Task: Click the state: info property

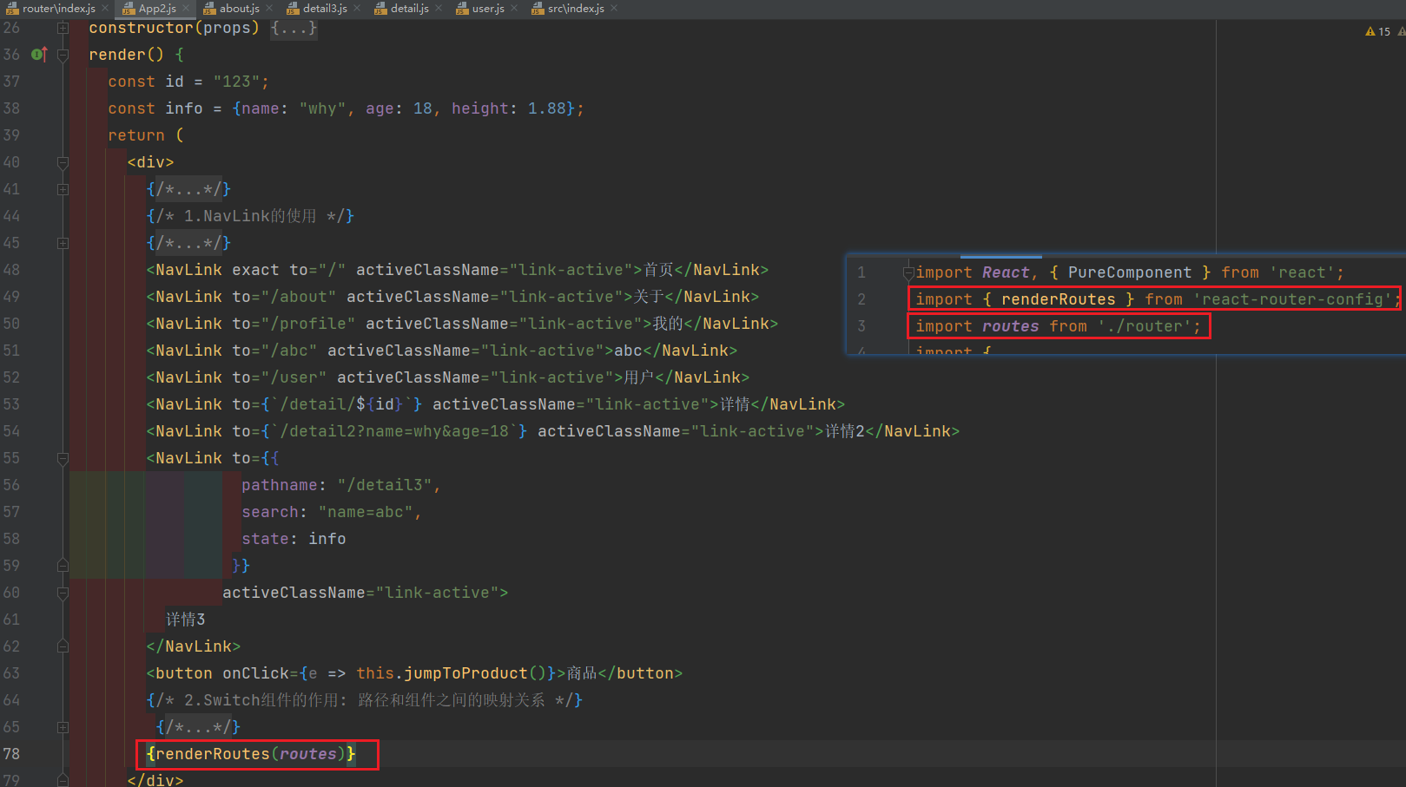Action: [294, 539]
